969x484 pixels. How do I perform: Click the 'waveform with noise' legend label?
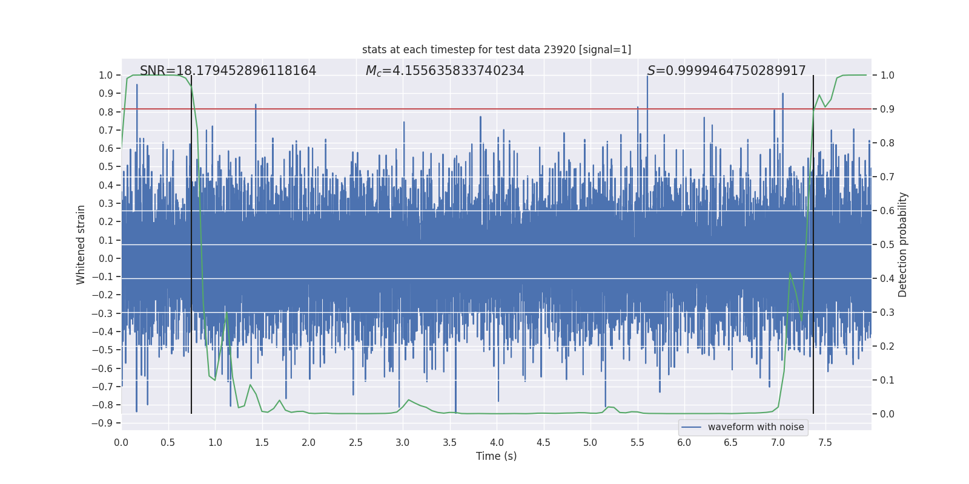[755, 427]
